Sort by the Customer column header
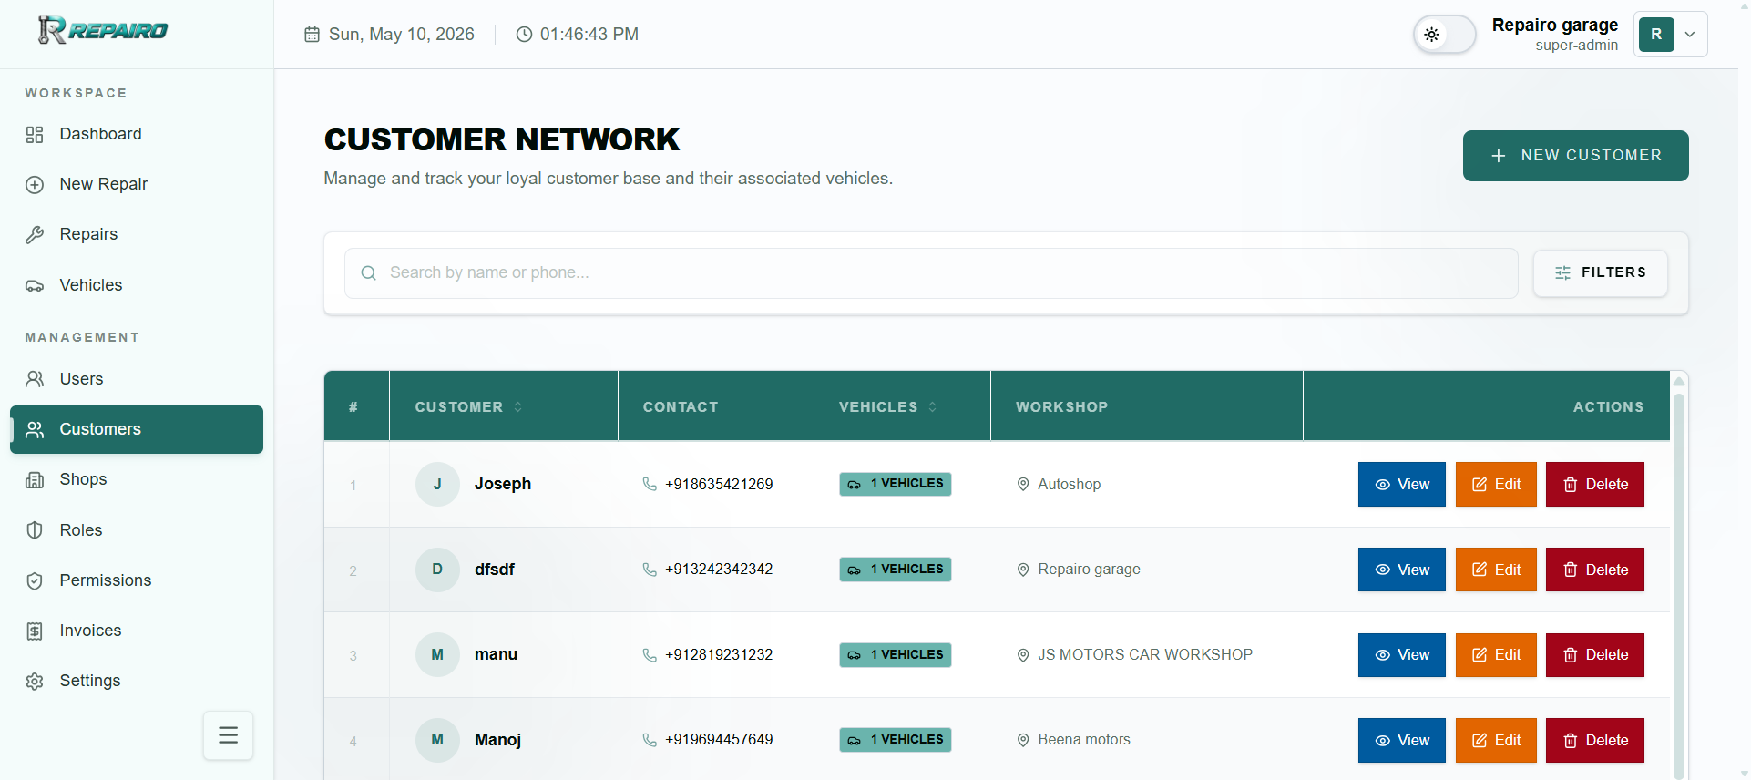Screen dimensions: 1751x780 (468, 407)
